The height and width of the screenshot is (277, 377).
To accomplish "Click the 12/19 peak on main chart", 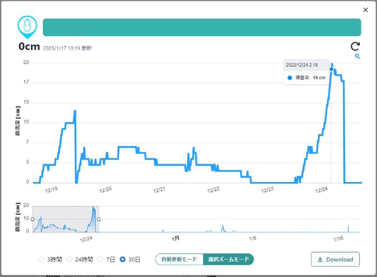I will point(75,112).
